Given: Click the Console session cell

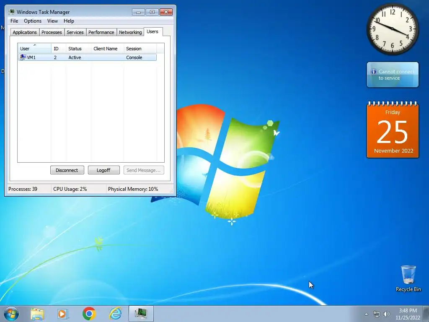Looking at the screenshot, I should point(134,57).
